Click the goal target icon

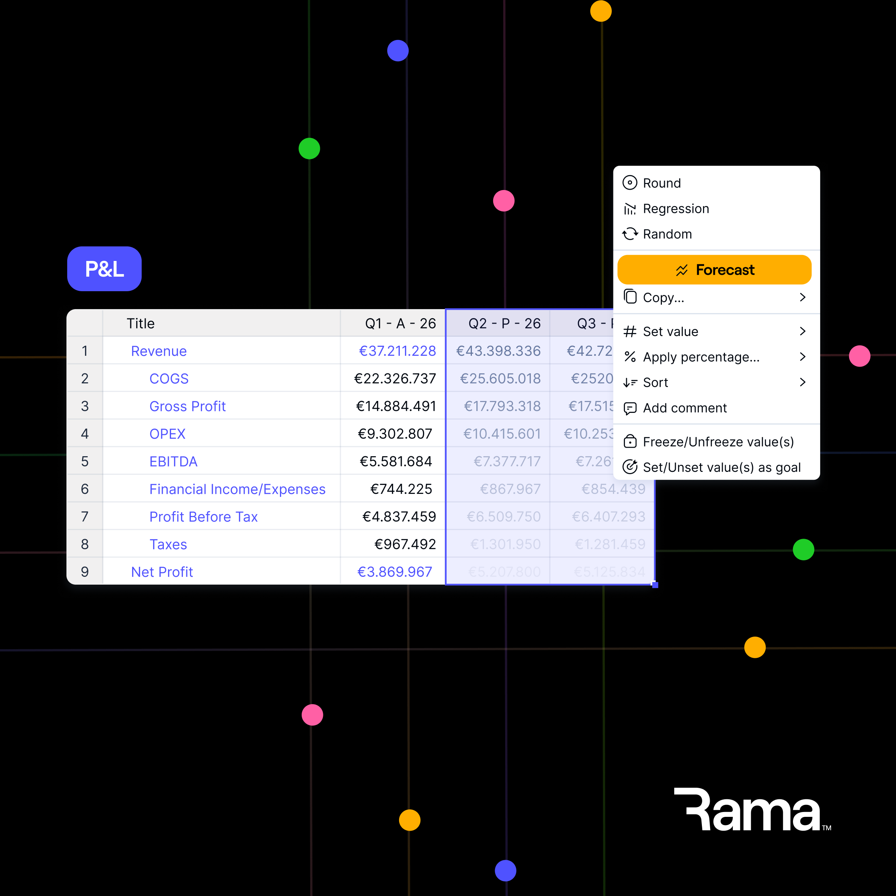630,467
